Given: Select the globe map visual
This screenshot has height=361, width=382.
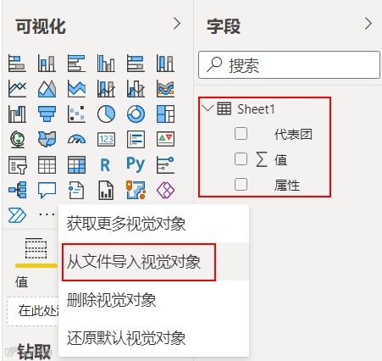Looking at the screenshot, I should tap(17, 139).
